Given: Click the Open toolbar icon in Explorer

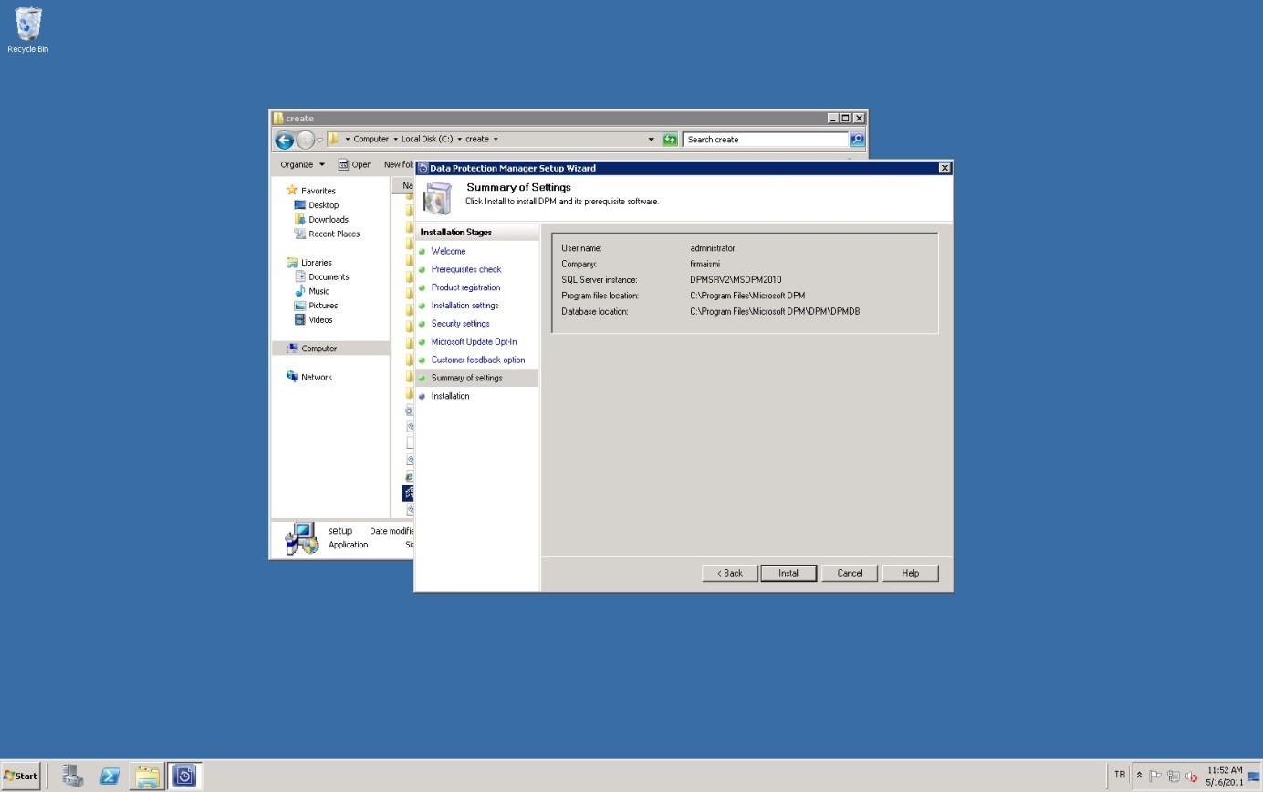Looking at the screenshot, I should click(x=343, y=165).
